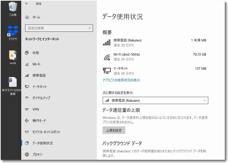This screenshot has width=228, height=163.
Task: Click the VPN icon in sidebar
Action: [x=27, y=109]
